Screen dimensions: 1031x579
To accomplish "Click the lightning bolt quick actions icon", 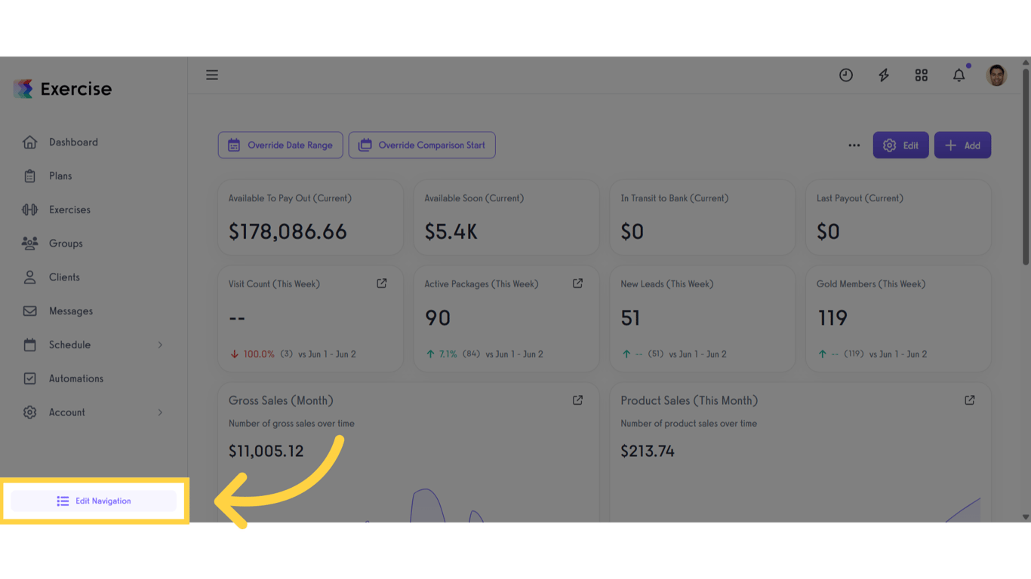I will pyautogui.click(x=884, y=75).
